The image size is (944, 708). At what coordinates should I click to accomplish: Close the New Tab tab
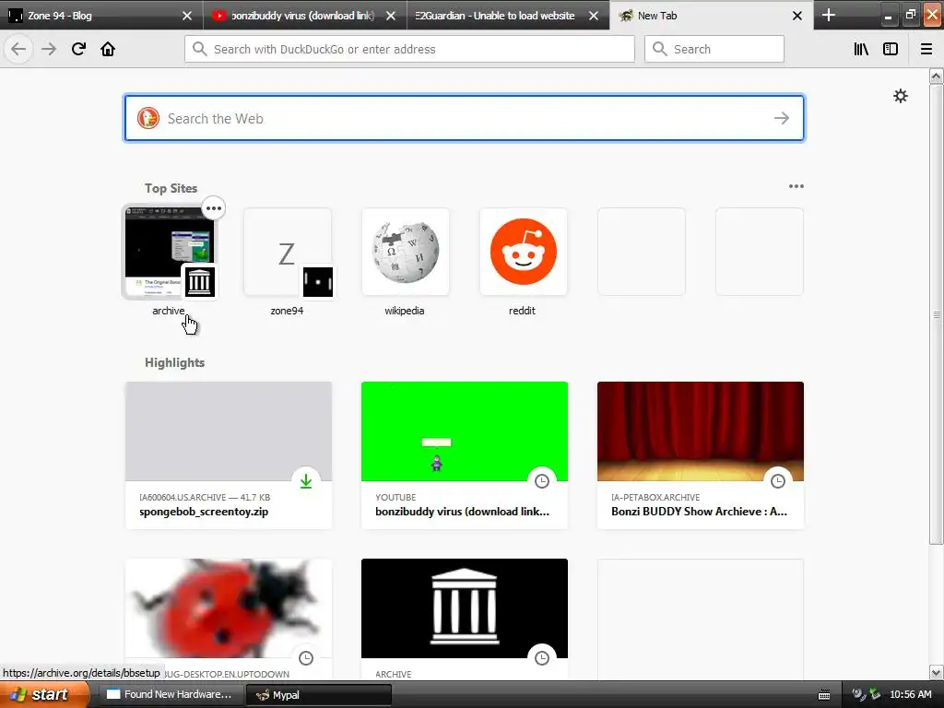point(797,16)
